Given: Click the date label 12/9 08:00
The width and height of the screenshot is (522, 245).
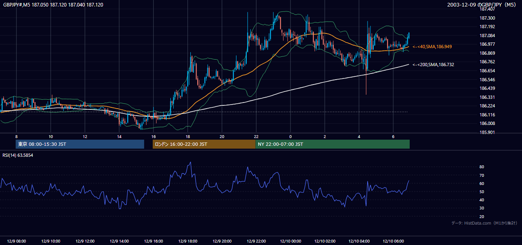Looking at the screenshot, I should 16,241.
